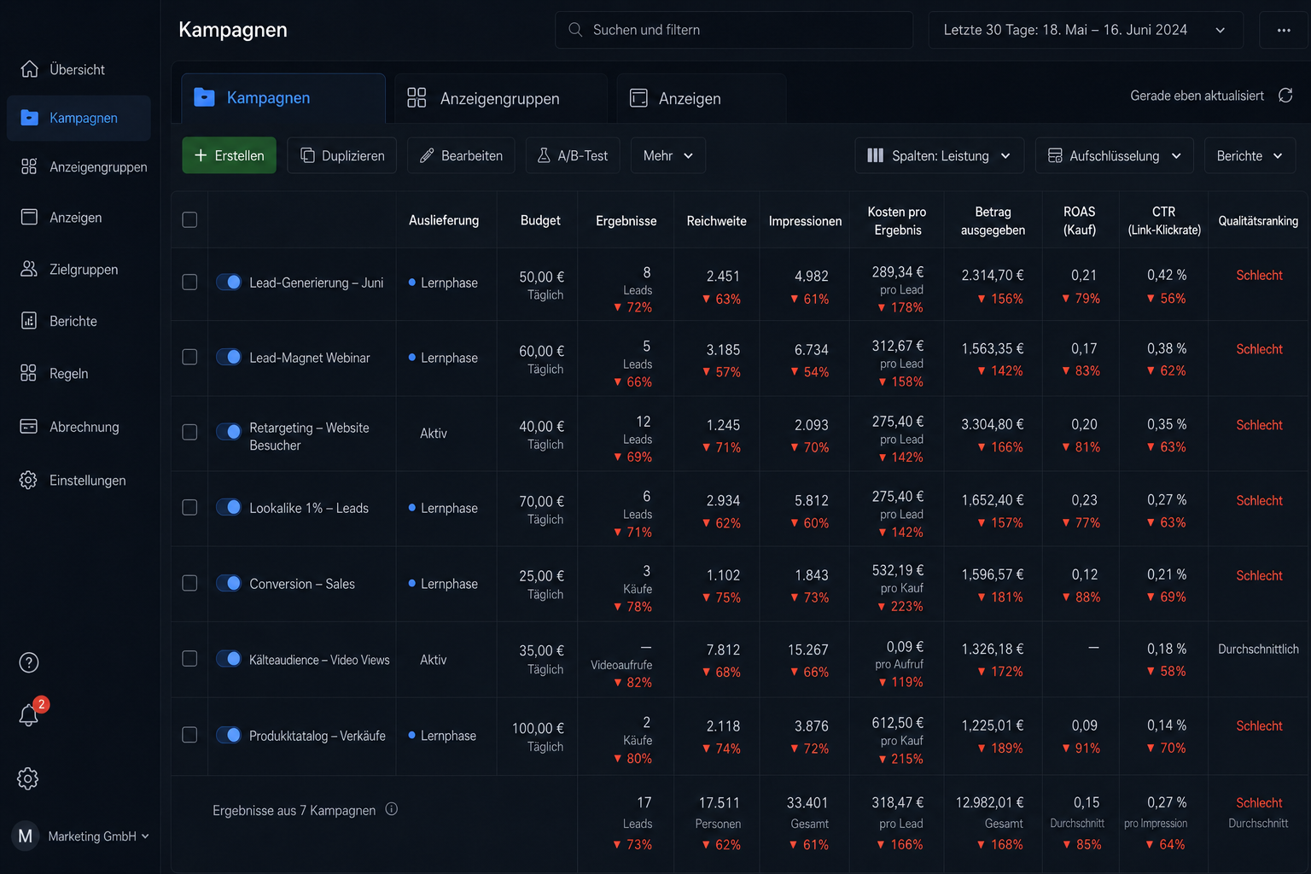Refresh data with the reload icon
Image resolution: width=1311 pixels, height=874 pixels.
point(1285,96)
